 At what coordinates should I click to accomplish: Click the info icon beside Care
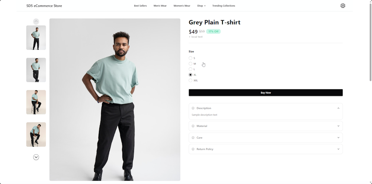[193, 138]
